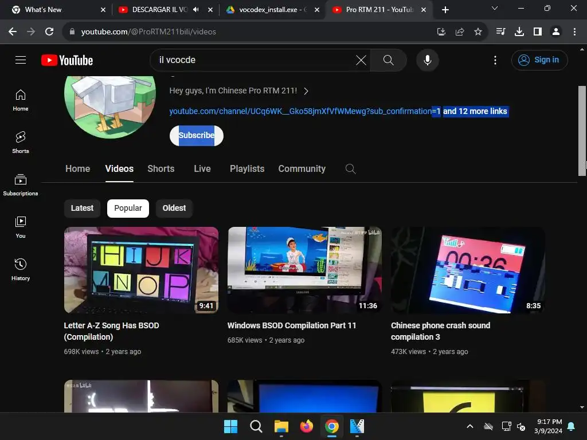This screenshot has height=440, width=587.
Task: Open the Windows Start menu
Action: (x=230, y=426)
